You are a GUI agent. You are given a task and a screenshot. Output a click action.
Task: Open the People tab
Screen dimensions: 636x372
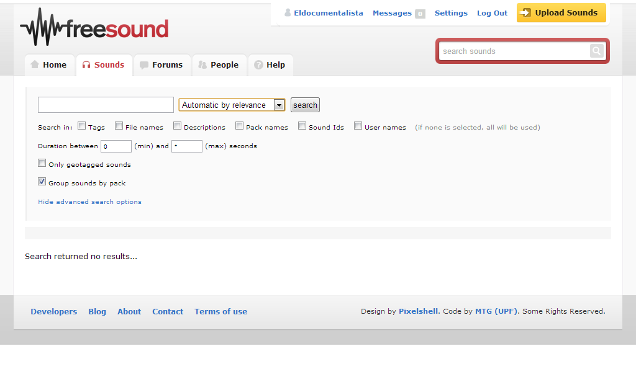[218, 64]
